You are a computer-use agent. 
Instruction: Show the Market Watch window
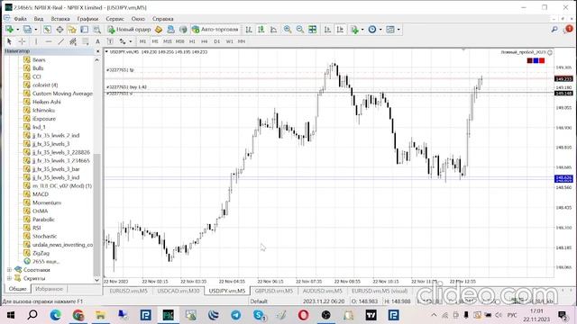pos(47,30)
